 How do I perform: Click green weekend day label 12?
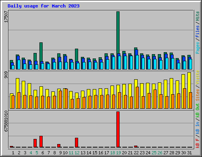(77, 153)
